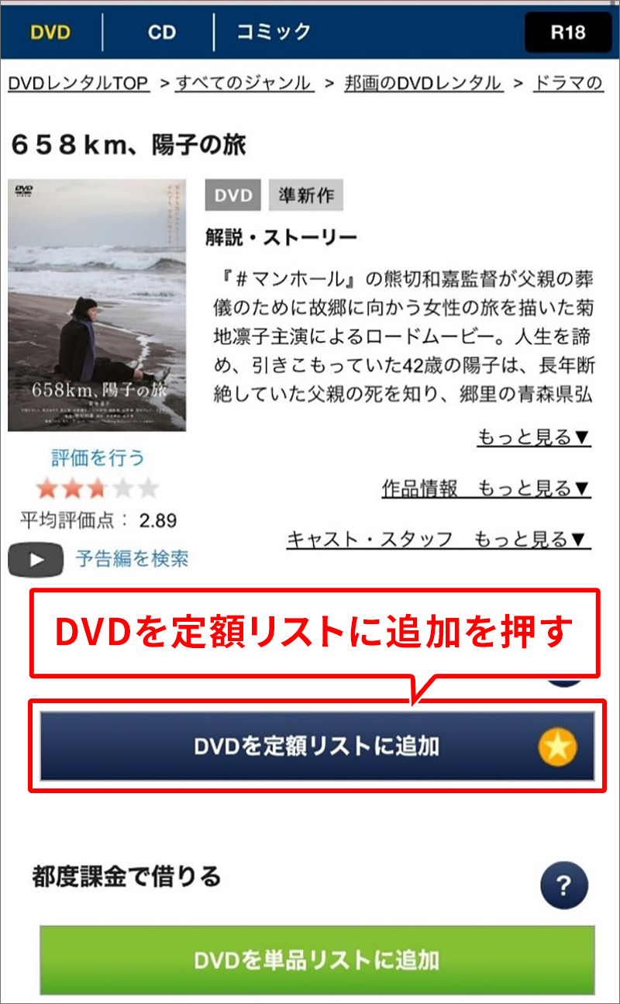The width and height of the screenshot is (620, 1004).
Task: Switch to the DVD tab
Action: click(x=50, y=33)
